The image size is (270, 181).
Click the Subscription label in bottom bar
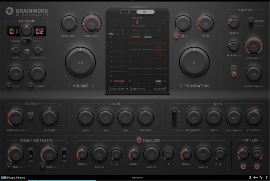pyautogui.click(x=138, y=177)
